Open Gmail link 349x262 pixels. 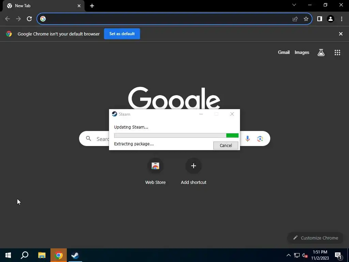tap(284, 52)
